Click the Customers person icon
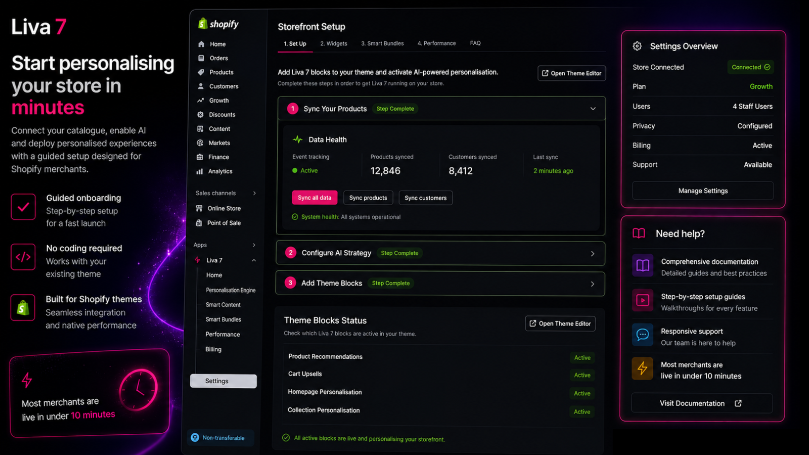809x455 pixels. 201,86
